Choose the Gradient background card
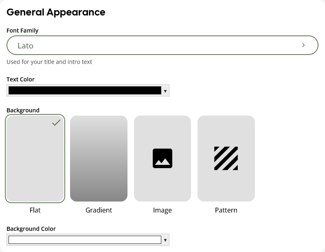The image size is (325, 252). tap(99, 158)
